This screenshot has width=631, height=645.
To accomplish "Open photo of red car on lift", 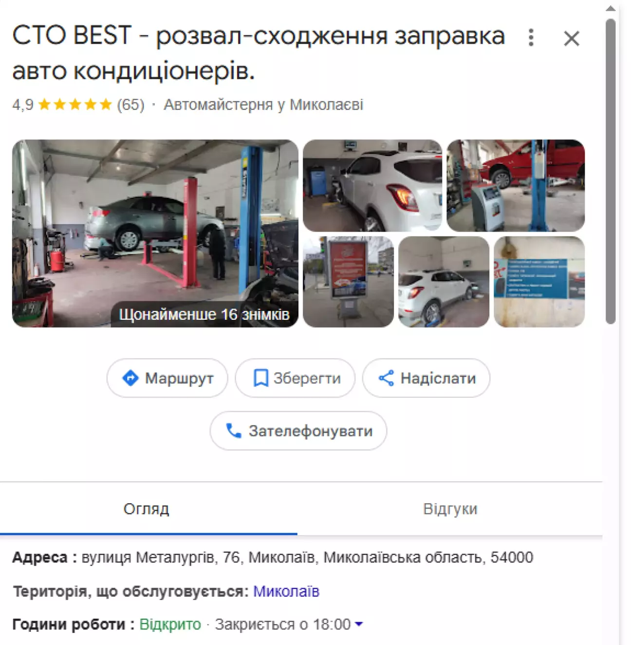I will [x=516, y=185].
